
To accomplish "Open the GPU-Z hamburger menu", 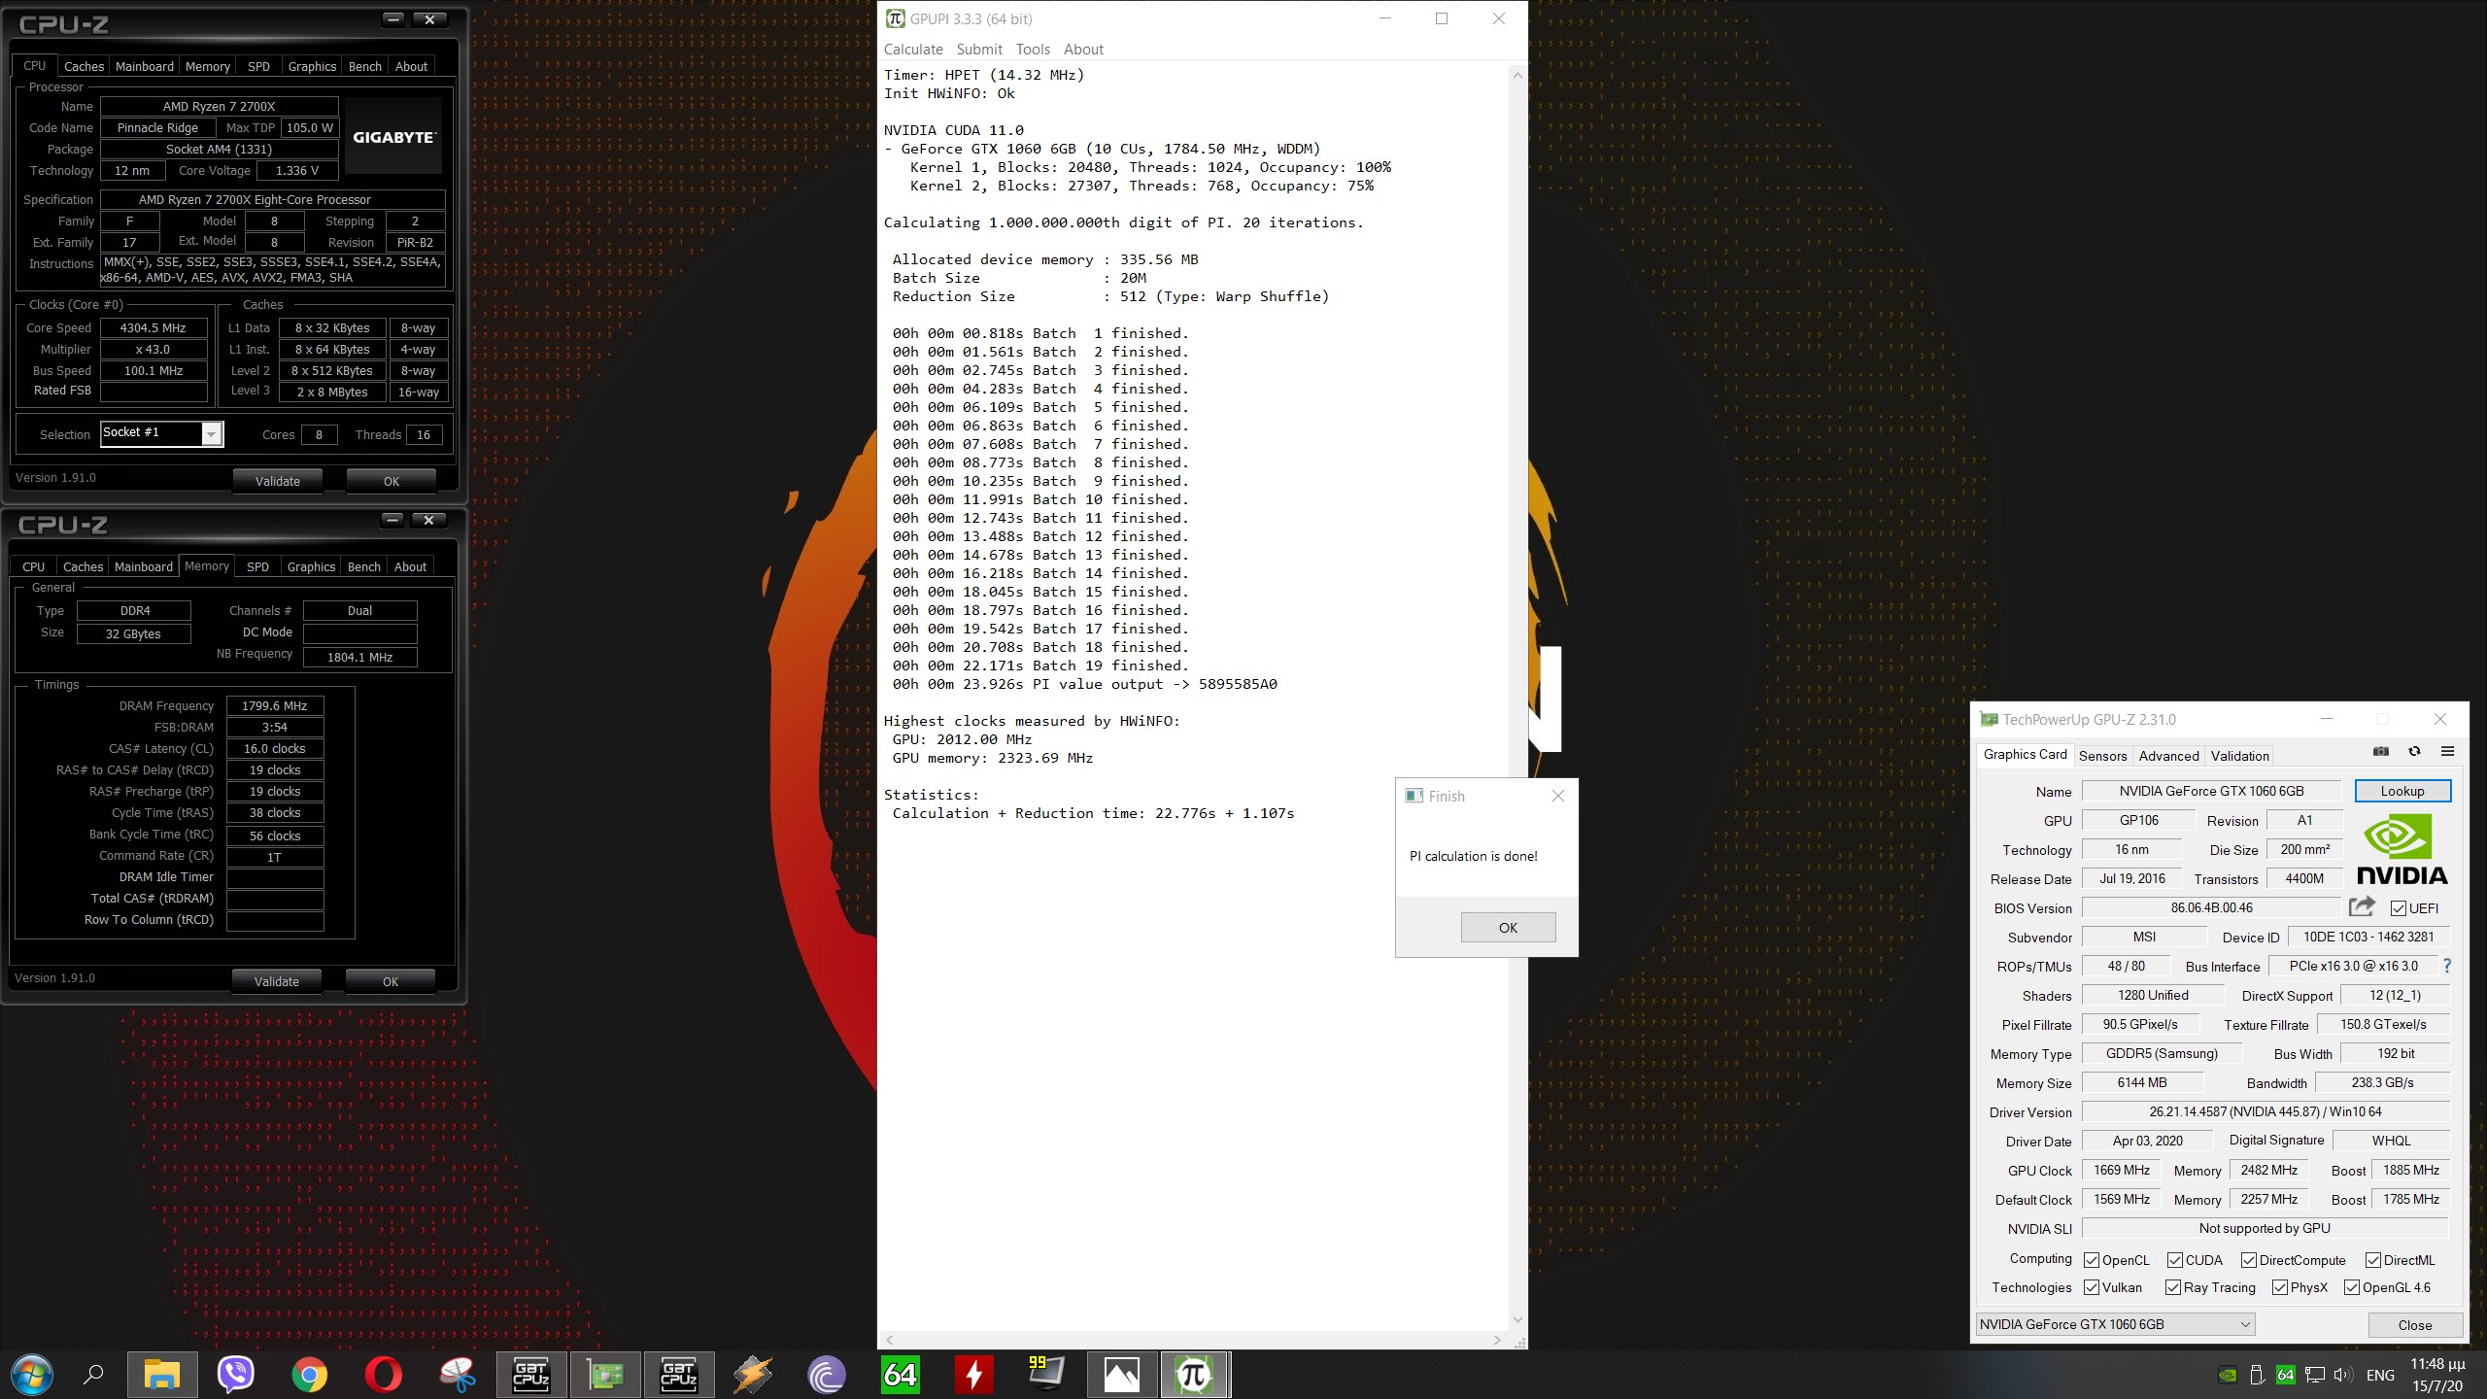I will pyautogui.click(x=2447, y=751).
